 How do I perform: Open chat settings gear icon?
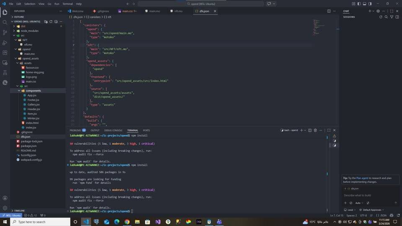point(378,11)
